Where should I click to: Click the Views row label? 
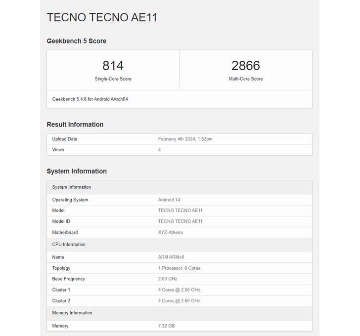point(58,150)
